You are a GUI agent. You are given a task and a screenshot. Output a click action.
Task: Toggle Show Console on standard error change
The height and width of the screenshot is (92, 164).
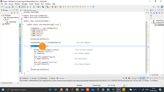coord(144,78)
